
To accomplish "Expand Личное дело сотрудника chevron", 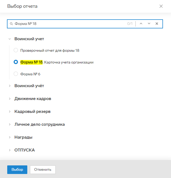I will pos(10,124).
